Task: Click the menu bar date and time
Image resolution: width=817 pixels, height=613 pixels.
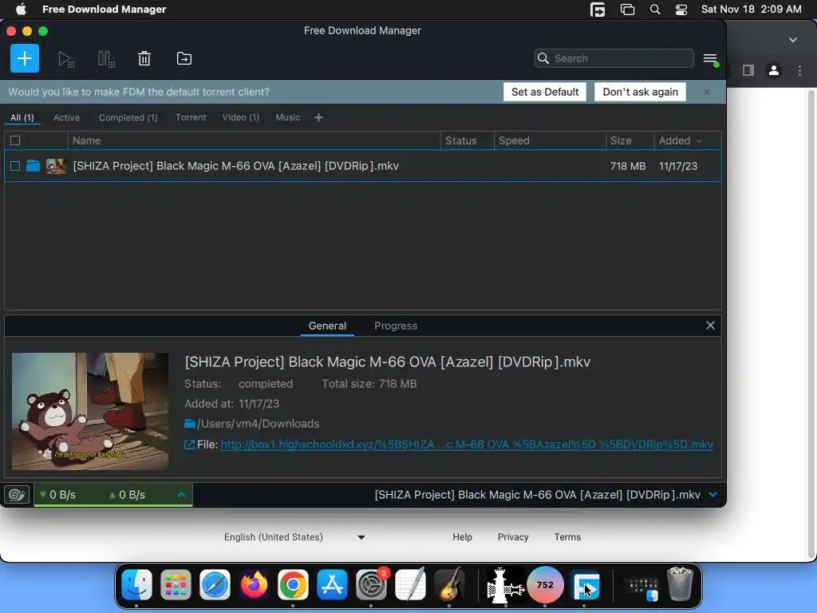Action: [x=751, y=9]
